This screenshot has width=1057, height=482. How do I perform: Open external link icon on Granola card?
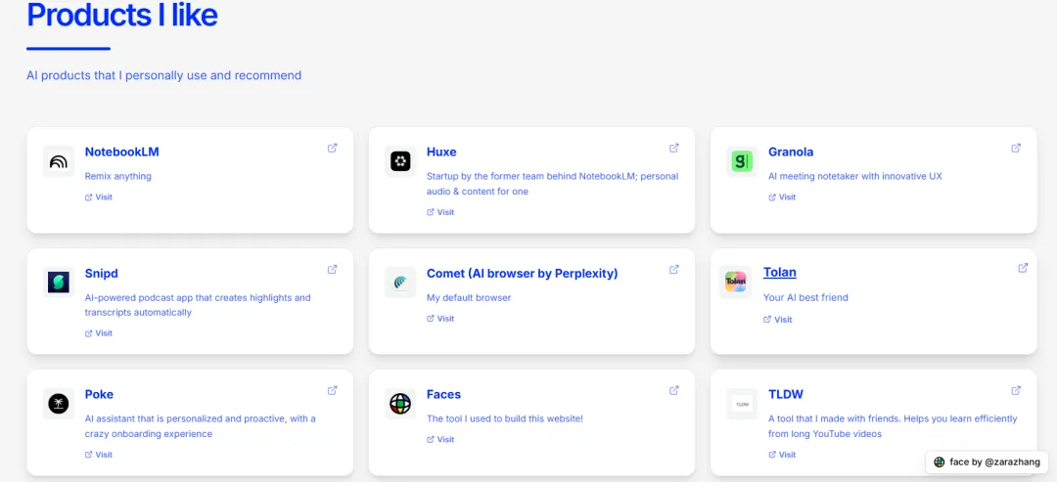tap(1016, 148)
